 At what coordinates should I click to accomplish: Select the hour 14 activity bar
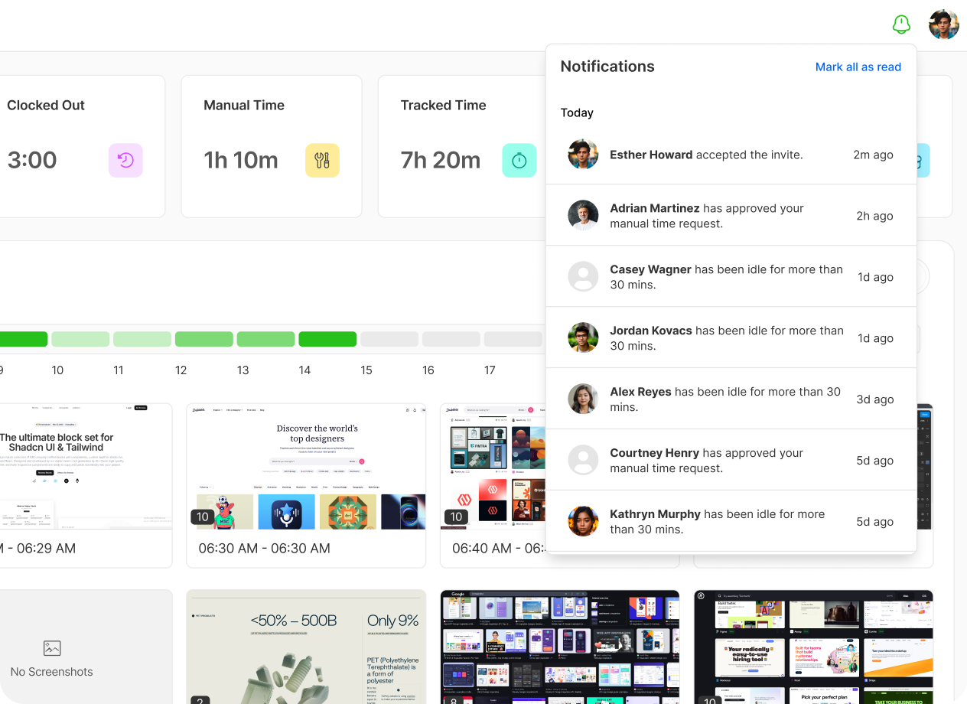point(327,339)
